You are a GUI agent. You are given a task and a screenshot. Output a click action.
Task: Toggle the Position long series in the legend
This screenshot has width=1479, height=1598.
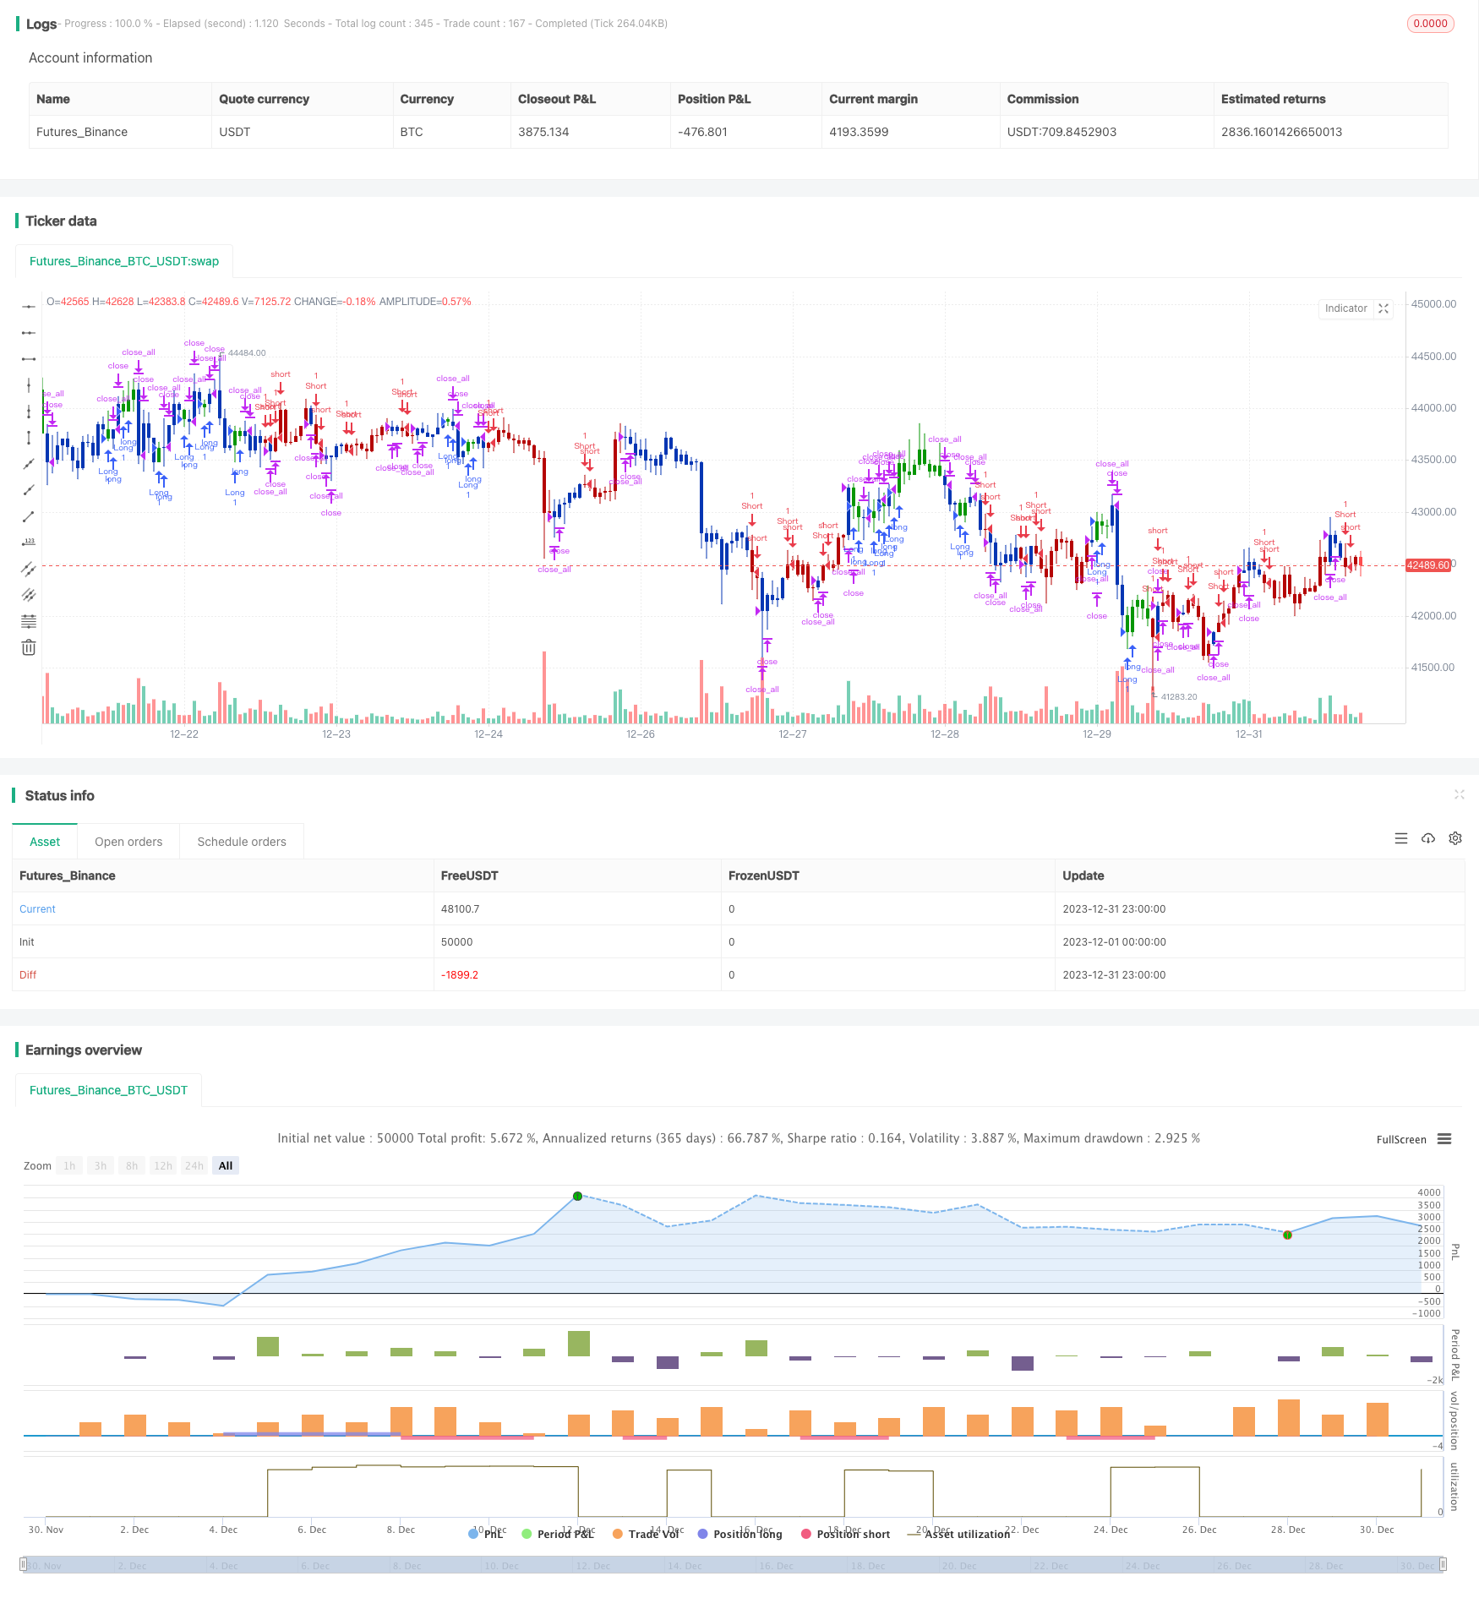pos(739,1534)
